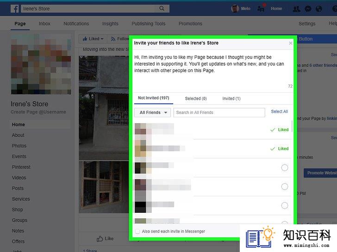Click the invitation message text area
Screen dimensions: 337x252
pos(213,71)
